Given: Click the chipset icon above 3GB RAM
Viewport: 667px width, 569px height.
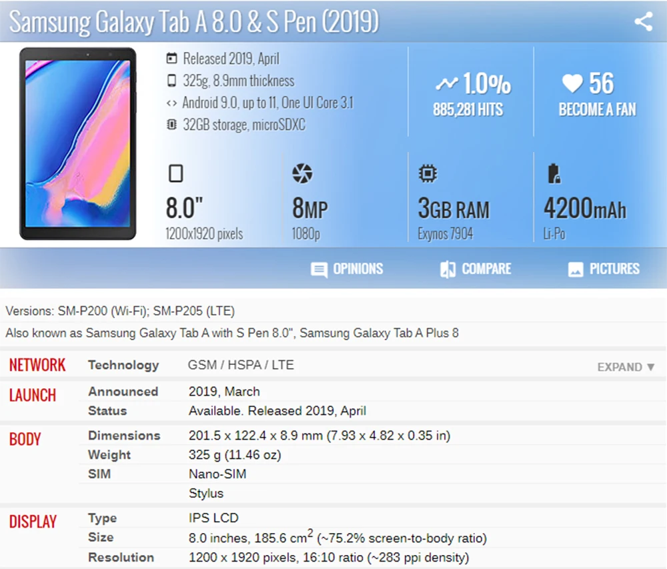Looking at the screenshot, I should [x=428, y=173].
